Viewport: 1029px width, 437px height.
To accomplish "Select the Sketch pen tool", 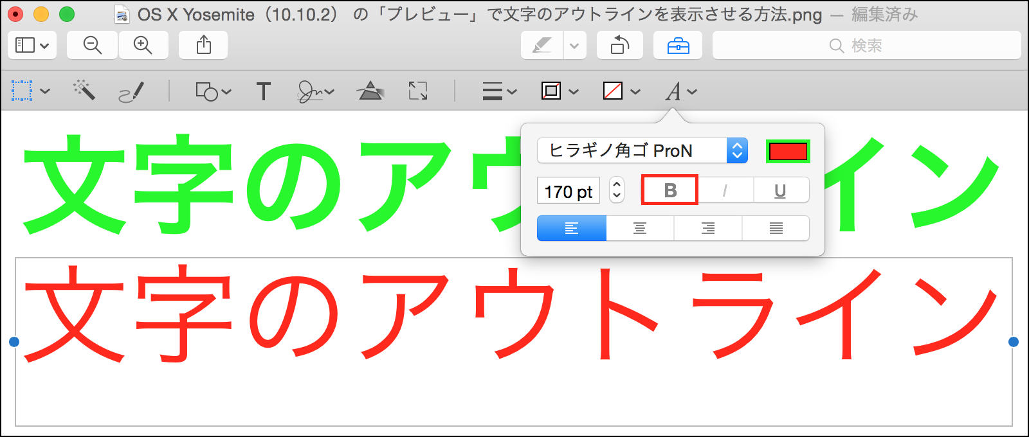I will tap(132, 92).
